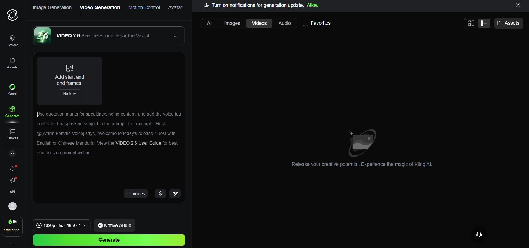Open the Omni tool
Viewport: 529px width, 248px height.
pyautogui.click(x=12, y=90)
